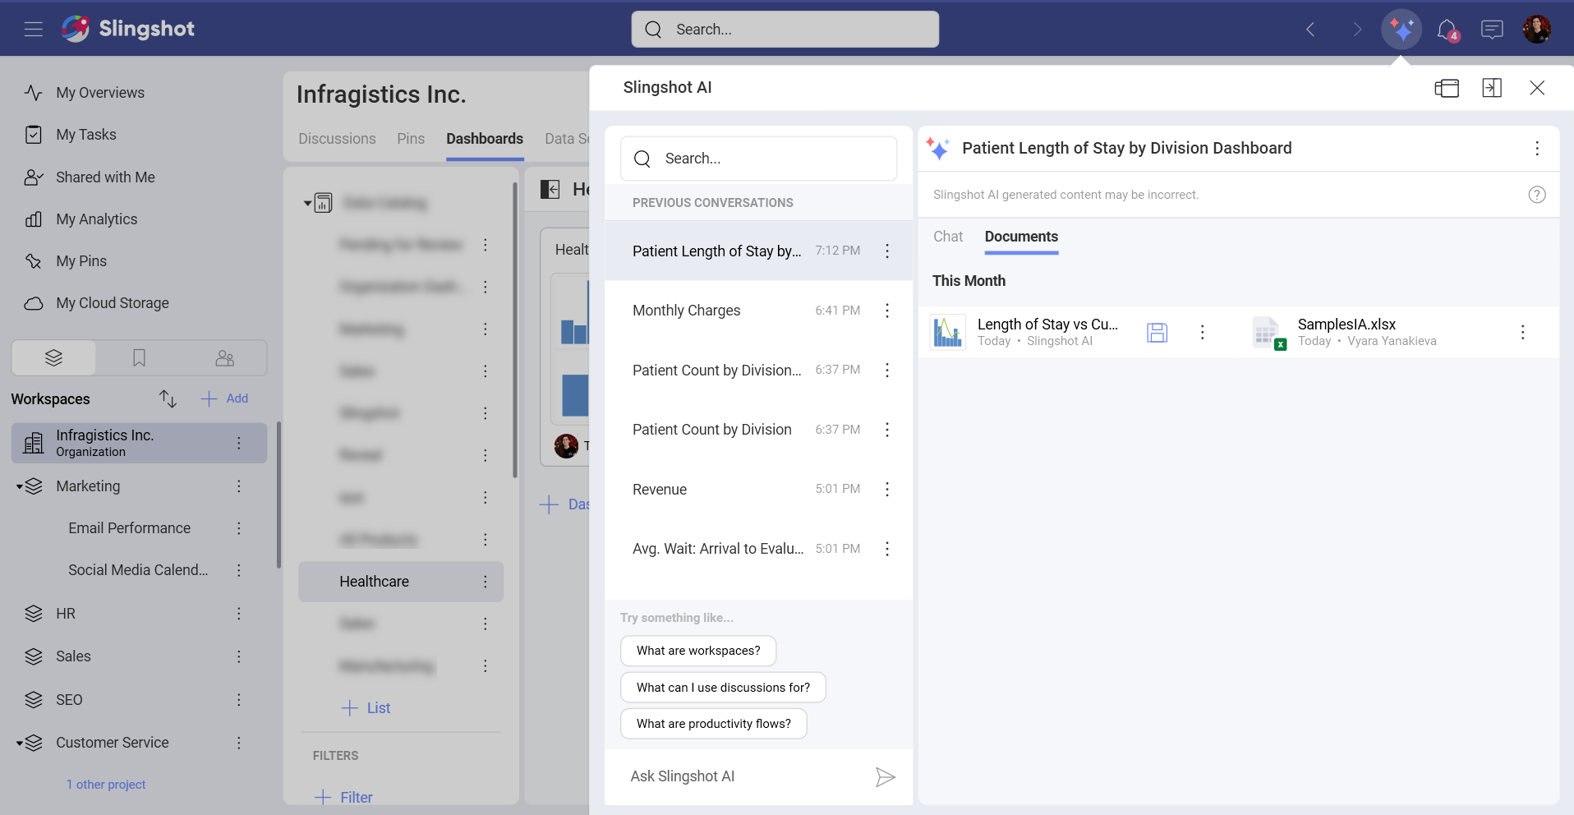Select the SEO workspace
Viewport: 1574px width, 815px height.
(x=69, y=700)
